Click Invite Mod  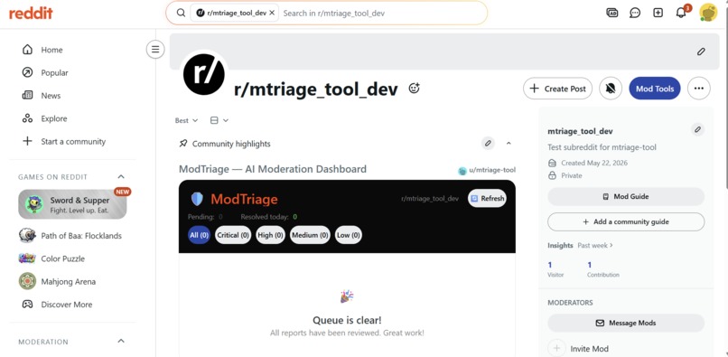[578, 349]
